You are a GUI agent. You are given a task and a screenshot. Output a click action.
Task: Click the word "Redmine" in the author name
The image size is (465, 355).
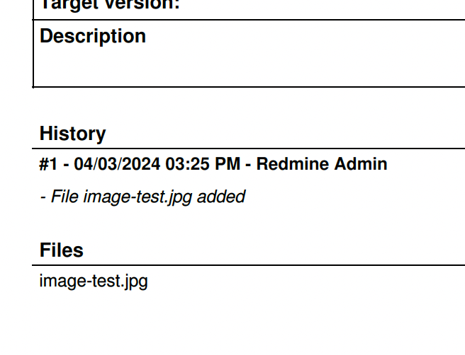tap(293, 164)
